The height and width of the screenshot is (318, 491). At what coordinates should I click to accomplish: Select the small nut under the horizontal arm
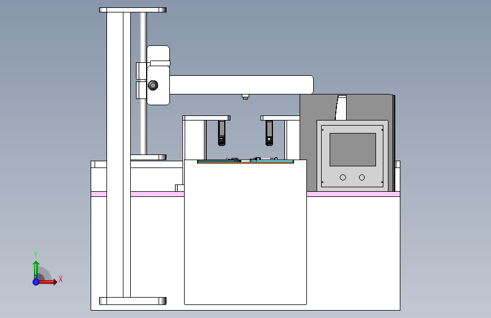pos(246,97)
